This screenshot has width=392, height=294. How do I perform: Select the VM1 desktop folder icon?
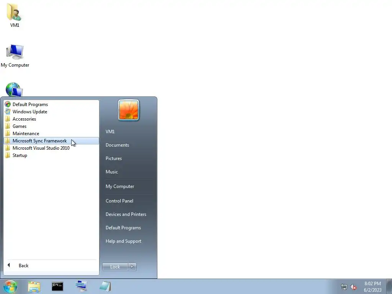click(x=15, y=15)
